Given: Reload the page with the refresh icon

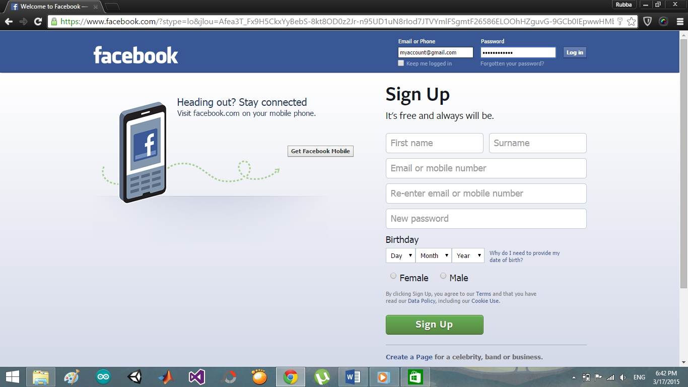Looking at the screenshot, I should coord(38,22).
